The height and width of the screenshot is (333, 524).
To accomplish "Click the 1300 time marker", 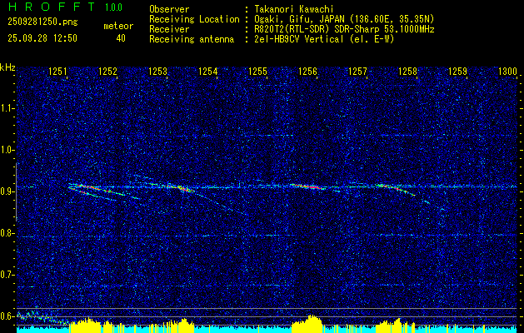I will click(507, 72).
